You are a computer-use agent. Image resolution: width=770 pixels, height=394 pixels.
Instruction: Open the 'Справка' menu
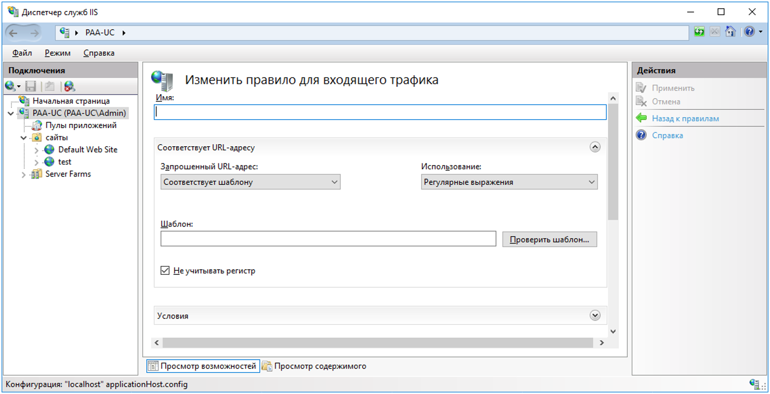tap(99, 53)
